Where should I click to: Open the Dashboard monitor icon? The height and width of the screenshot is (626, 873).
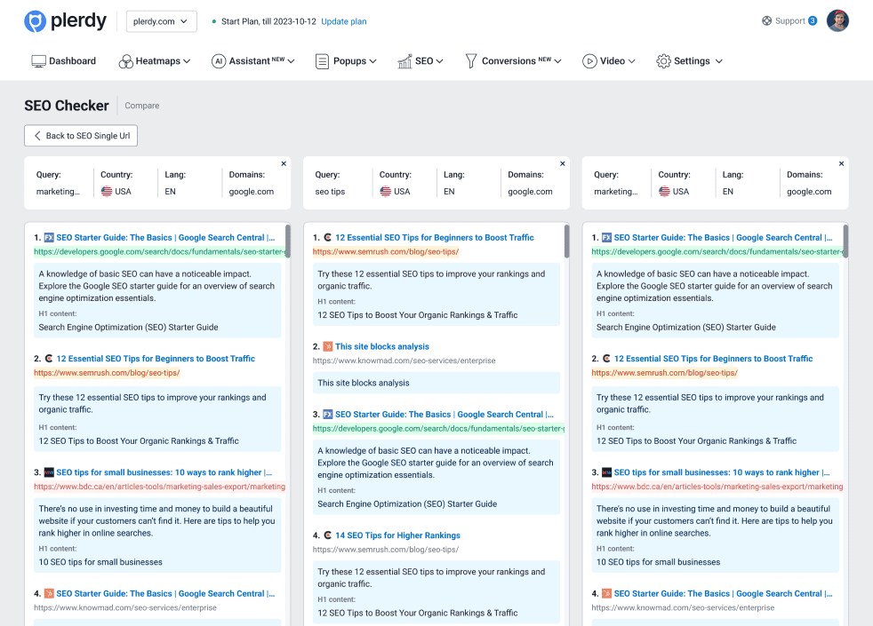pos(38,61)
